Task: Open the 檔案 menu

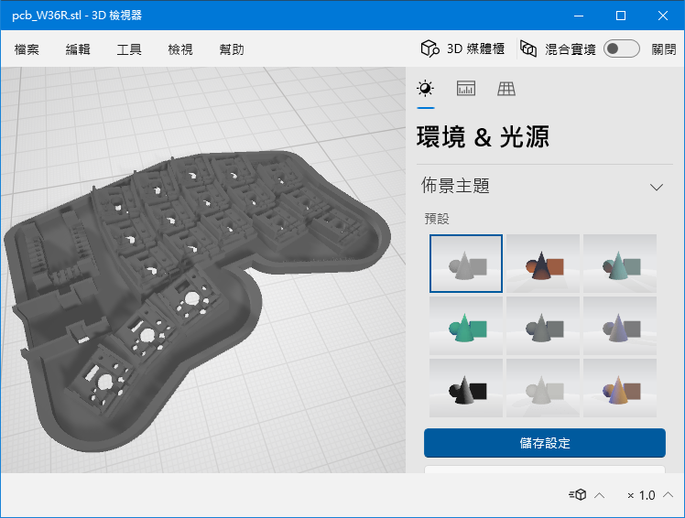Action: click(27, 49)
